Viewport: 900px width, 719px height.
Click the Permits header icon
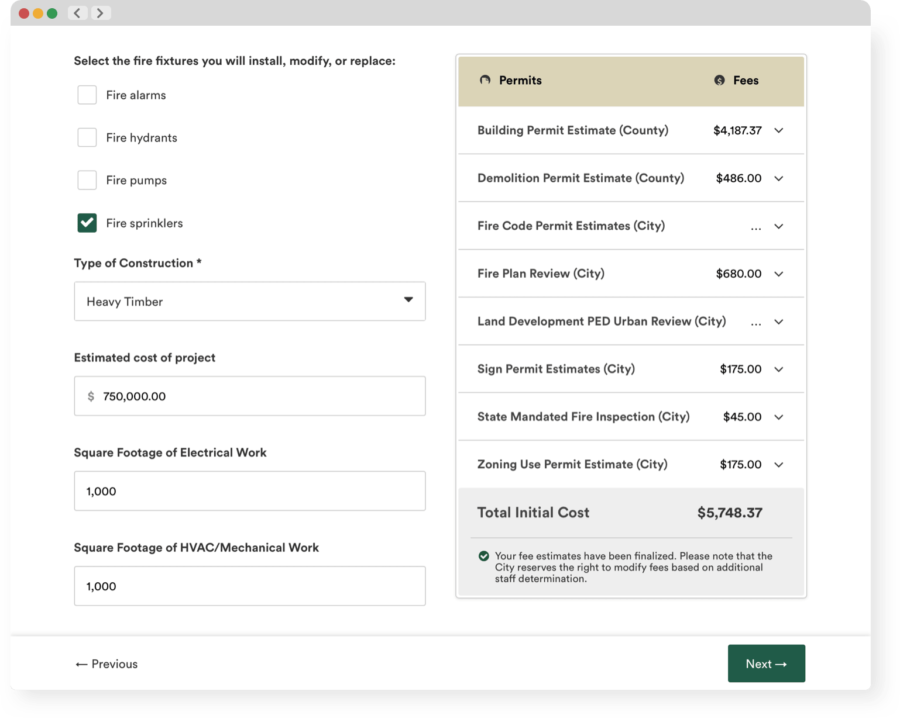pyautogui.click(x=485, y=80)
